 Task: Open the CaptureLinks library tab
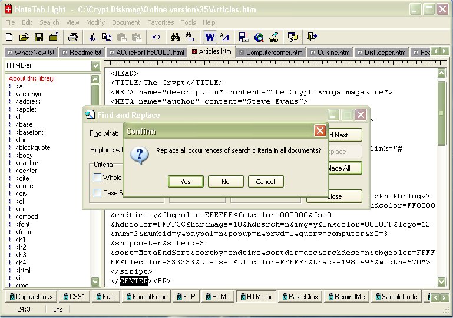pyautogui.click(x=31, y=297)
